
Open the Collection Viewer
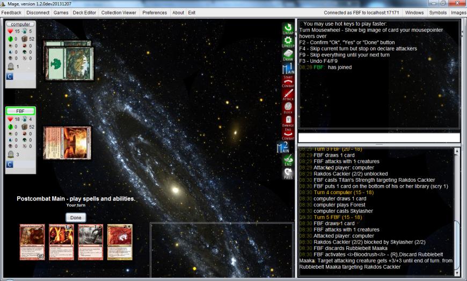[x=119, y=12]
